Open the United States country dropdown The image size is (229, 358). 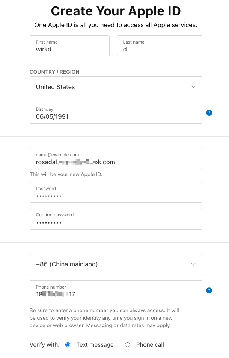[x=116, y=87]
